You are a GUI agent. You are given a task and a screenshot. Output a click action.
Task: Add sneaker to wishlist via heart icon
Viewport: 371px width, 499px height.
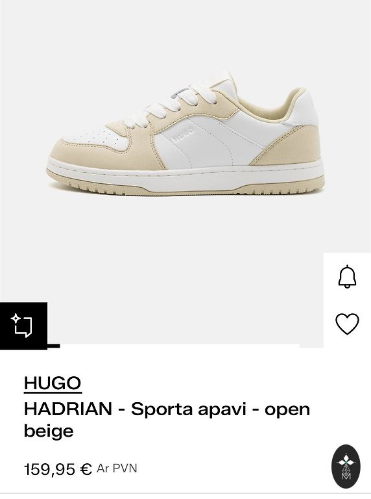(x=347, y=324)
